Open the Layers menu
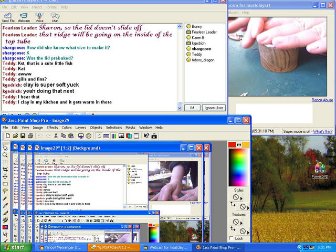336x252 pixels. 80,128
